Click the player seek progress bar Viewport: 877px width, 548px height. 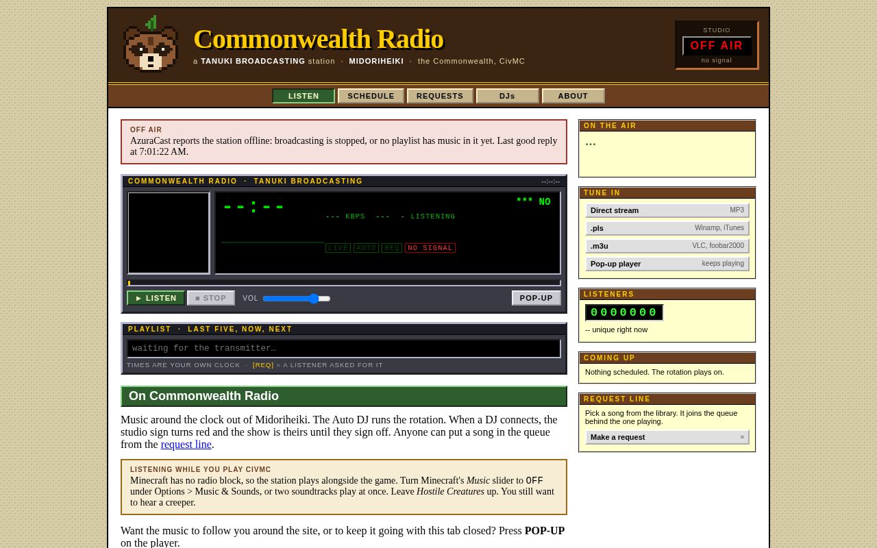point(344,283)
